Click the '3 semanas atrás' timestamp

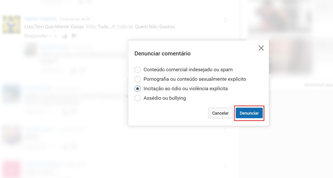tap(75, 19)
